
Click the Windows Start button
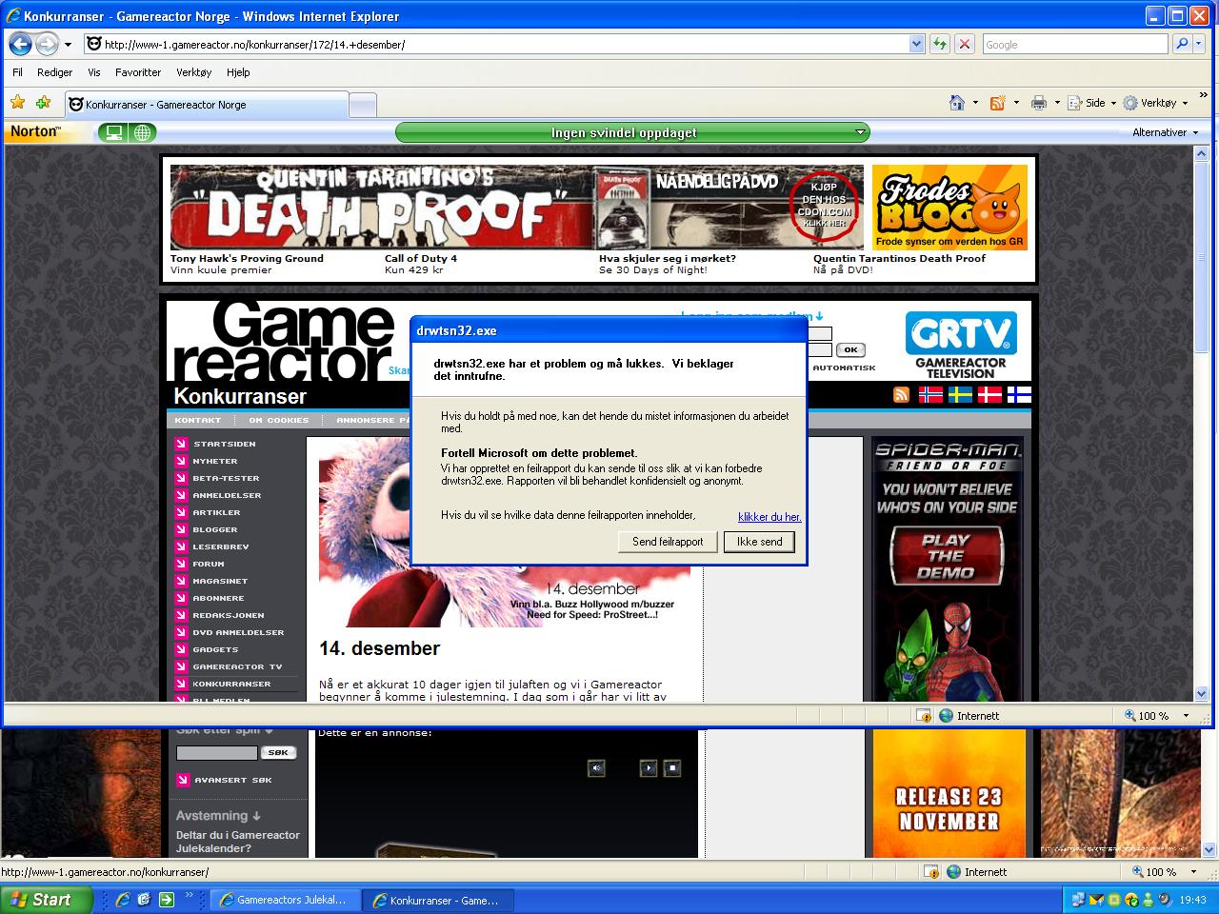pos(46,900)
